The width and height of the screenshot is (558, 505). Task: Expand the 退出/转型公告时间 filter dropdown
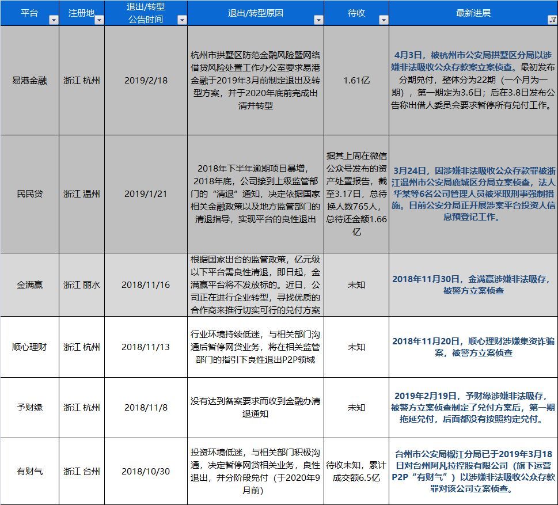182,20
